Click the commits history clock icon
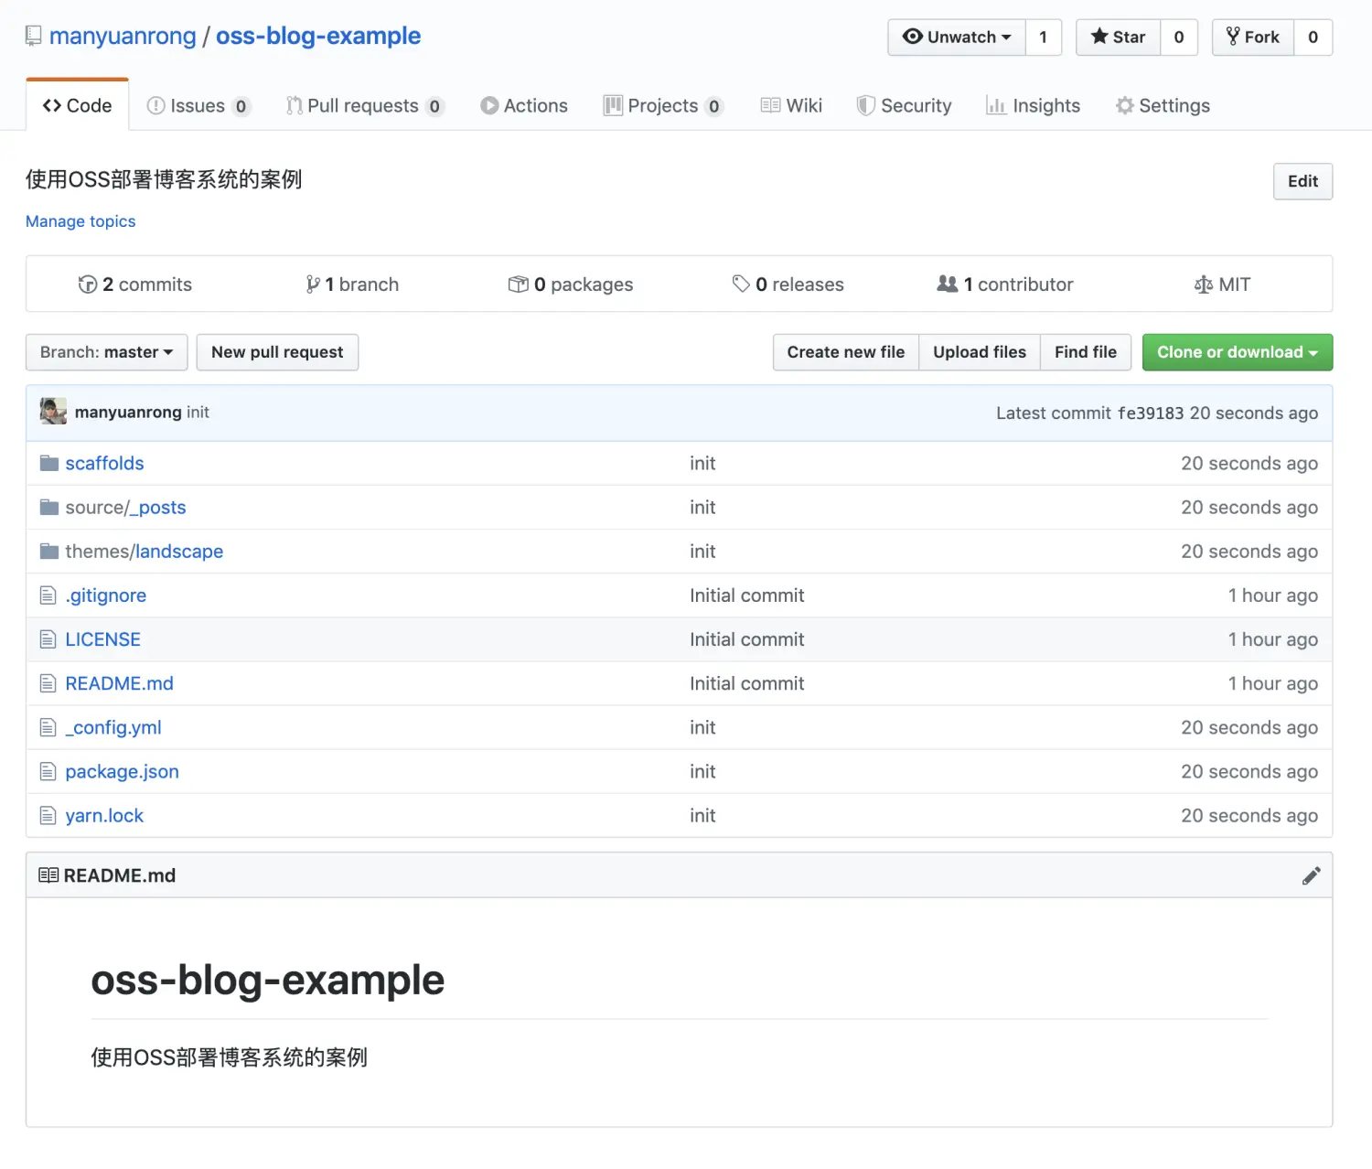The width and height of the screenshot is (1372, 1169). [x=88, y=284]
